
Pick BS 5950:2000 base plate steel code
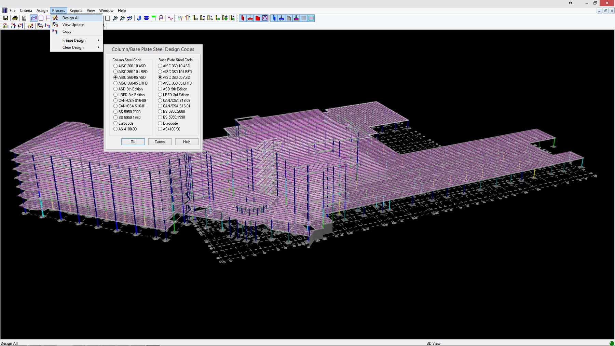(x=160, y=112)
